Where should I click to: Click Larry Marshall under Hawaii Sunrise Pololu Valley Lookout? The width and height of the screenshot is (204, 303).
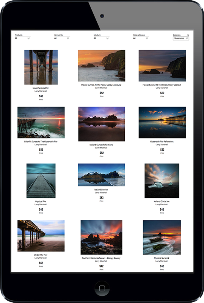click(x=162, y=88)
